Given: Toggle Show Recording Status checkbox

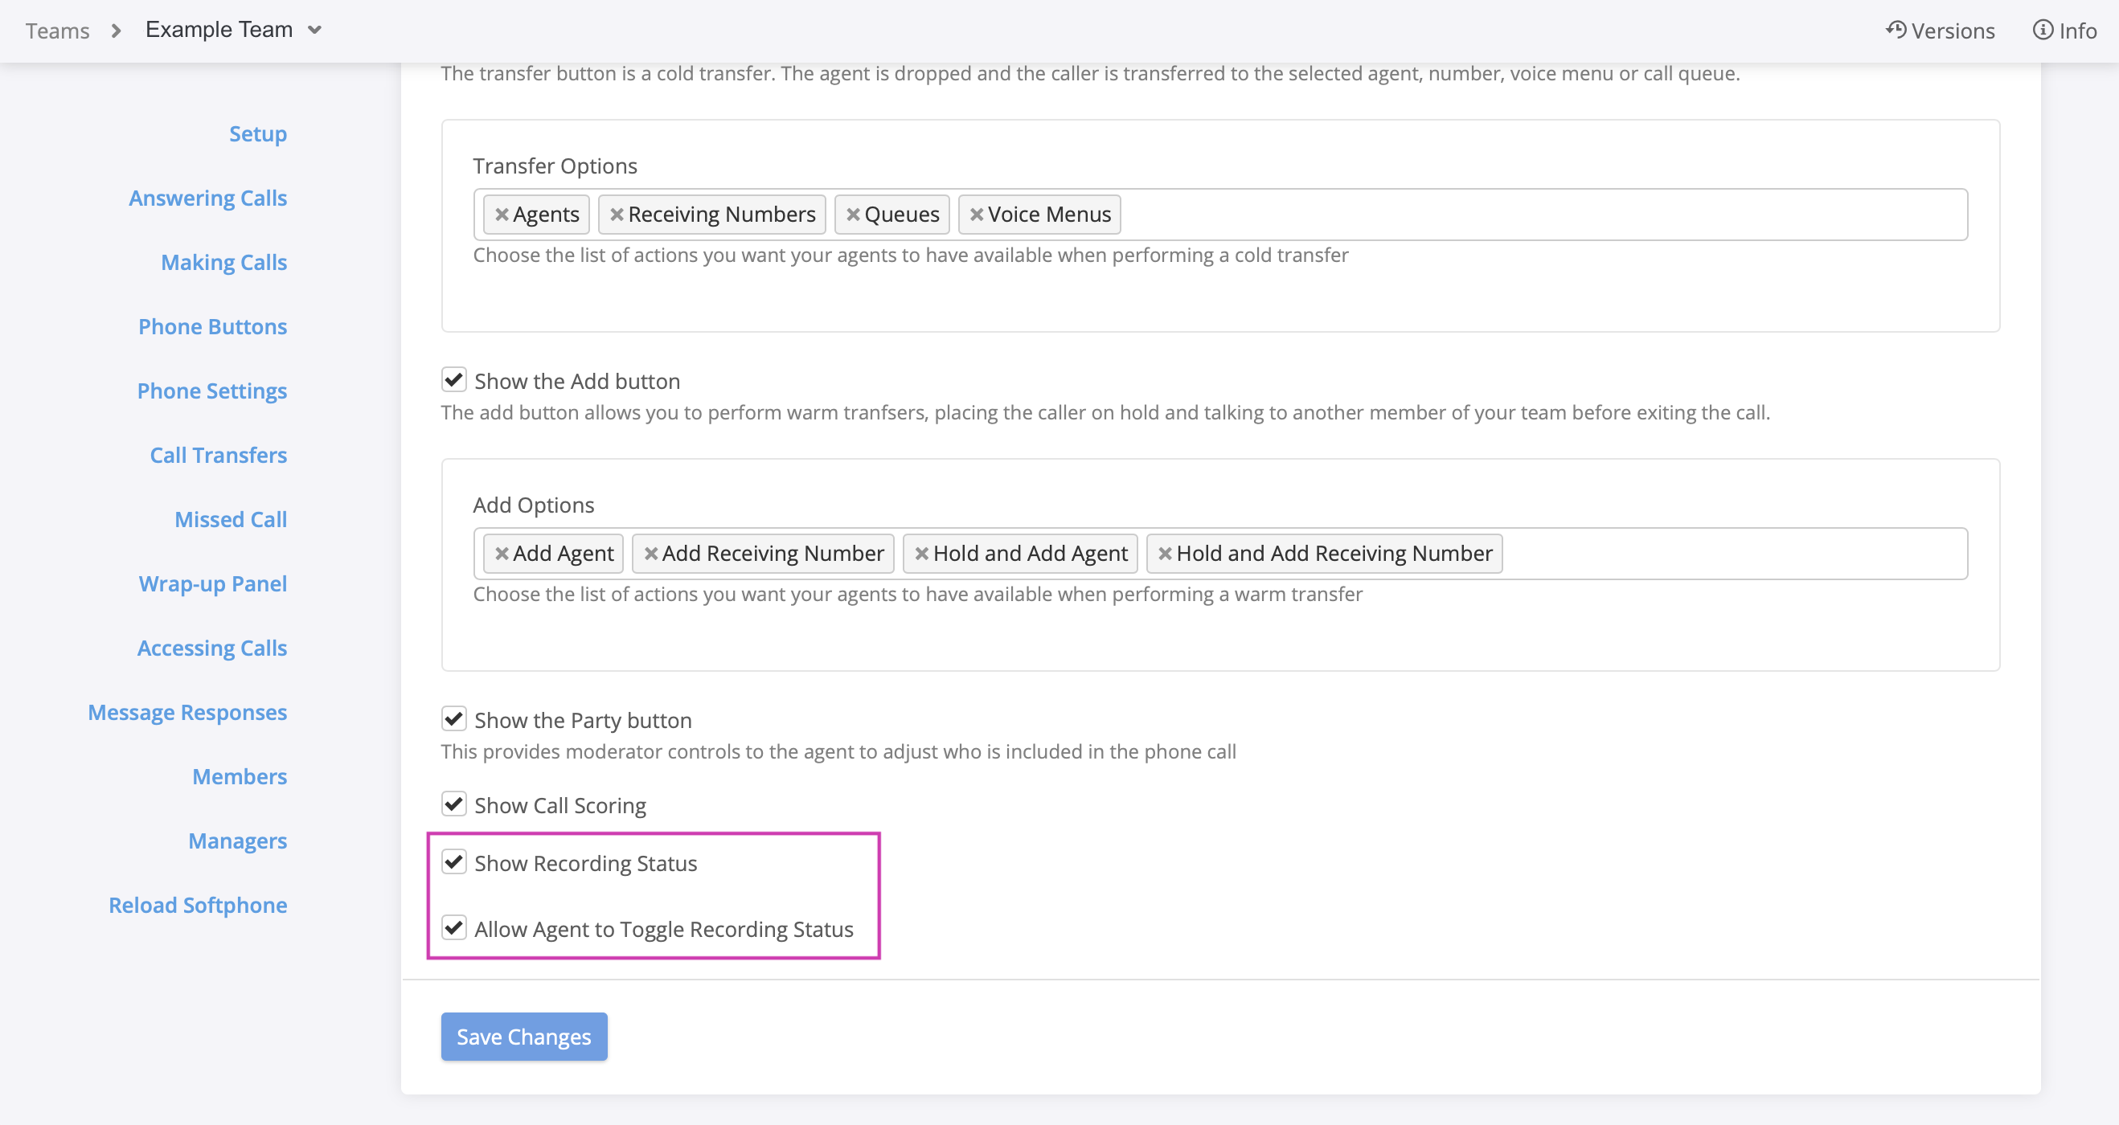Looking at the screenshot, I should point(454,862).
